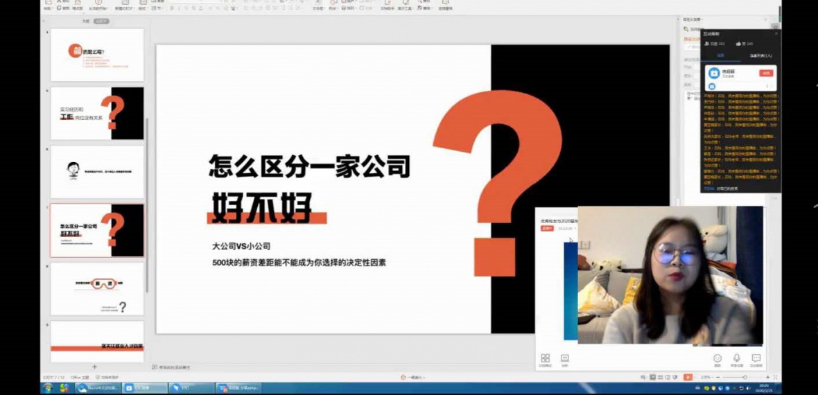
Task: Click the red button on the gift card
Action: (766, 73)
